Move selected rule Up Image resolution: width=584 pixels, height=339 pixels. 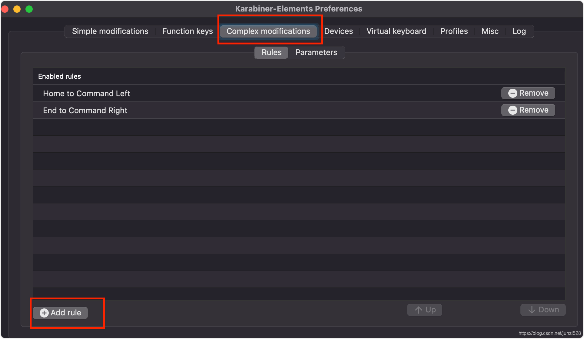[x=424, y=310]
